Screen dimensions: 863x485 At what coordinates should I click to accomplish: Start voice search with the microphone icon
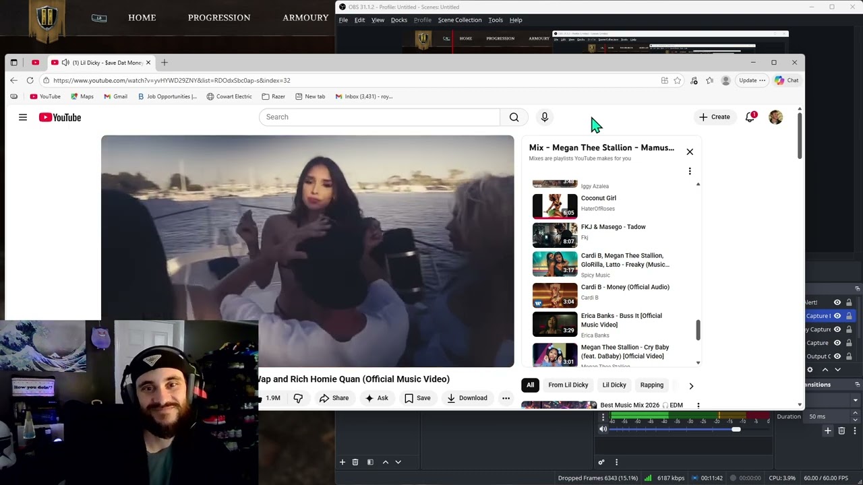click(x=545, y=117)
